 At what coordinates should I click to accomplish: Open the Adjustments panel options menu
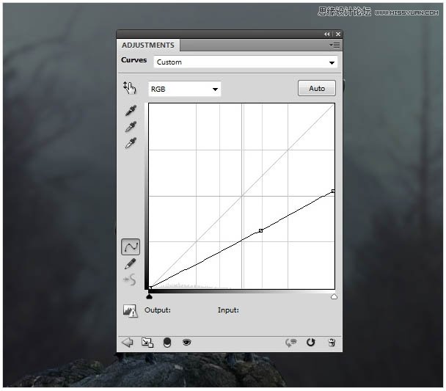click(334, 45)
